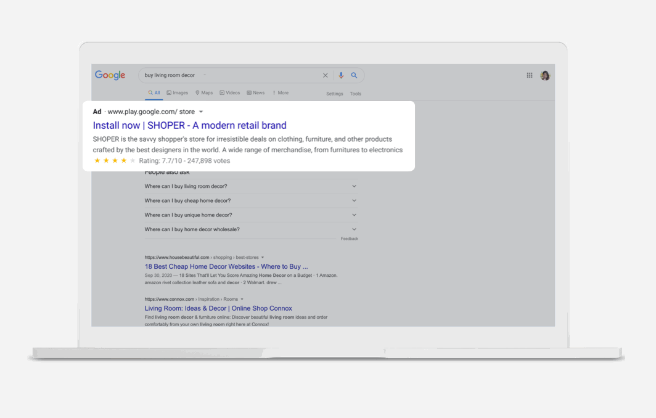This screenshot has width=656, height=418.
Task: Click the housebeautiful.com breadcrumb URL
Action: [x=202, y=257]
